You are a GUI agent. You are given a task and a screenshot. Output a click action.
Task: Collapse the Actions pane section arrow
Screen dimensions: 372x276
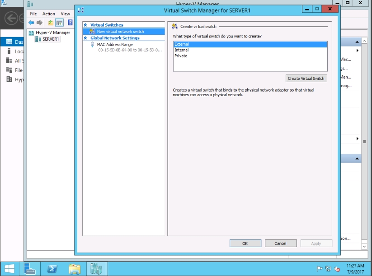point(358,42)
